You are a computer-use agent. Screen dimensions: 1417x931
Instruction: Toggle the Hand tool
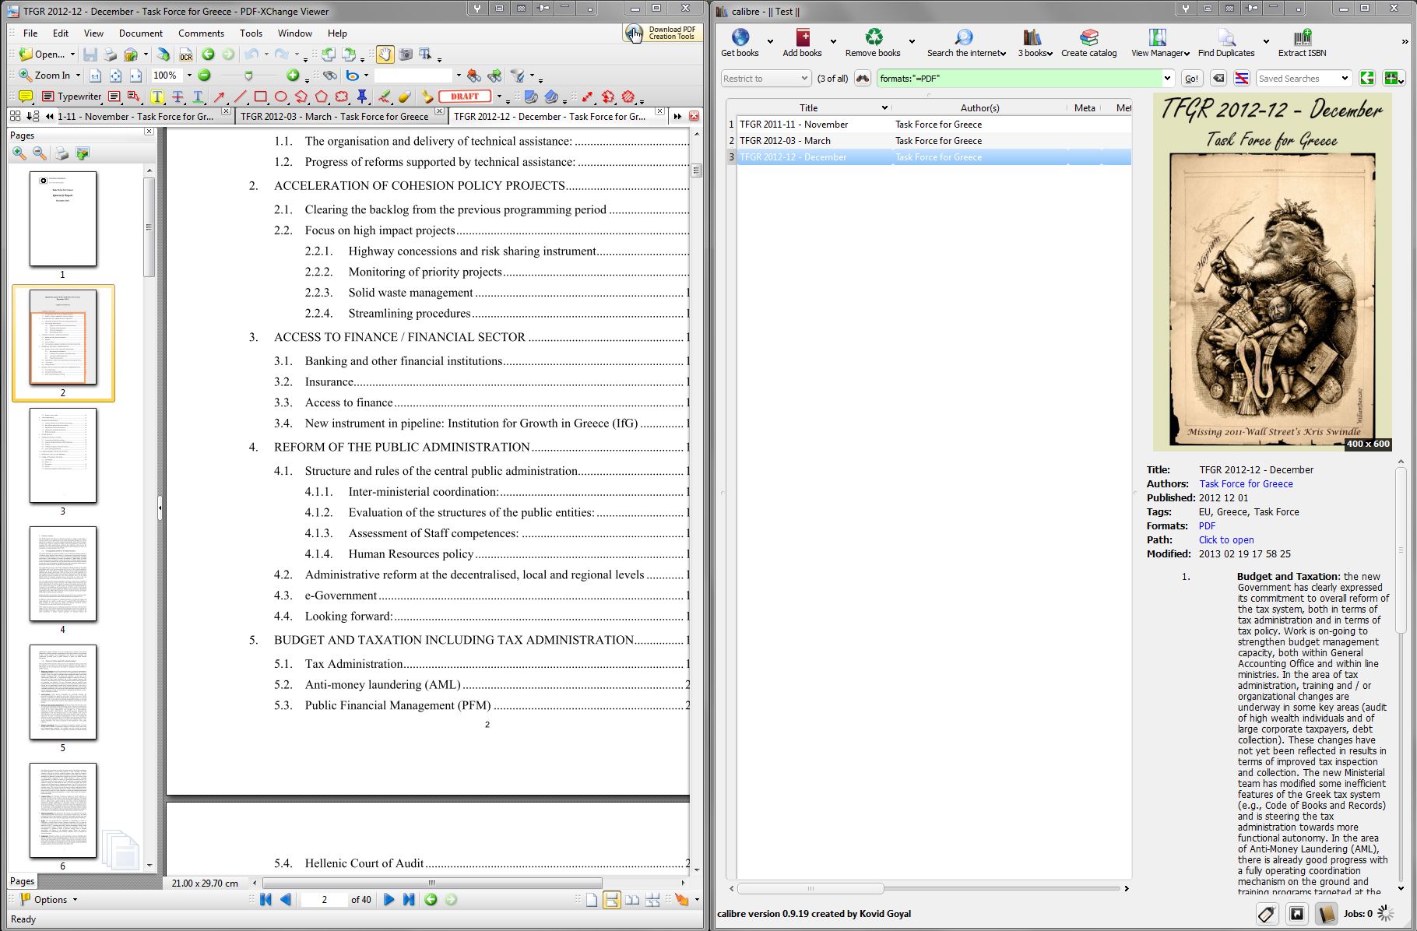[385, 54]
